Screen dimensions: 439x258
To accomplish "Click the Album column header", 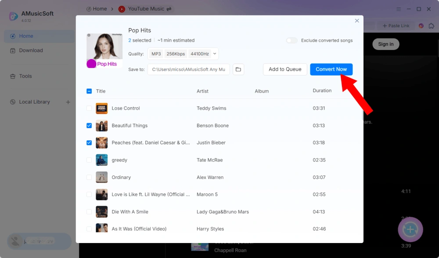I will (262, 91).
